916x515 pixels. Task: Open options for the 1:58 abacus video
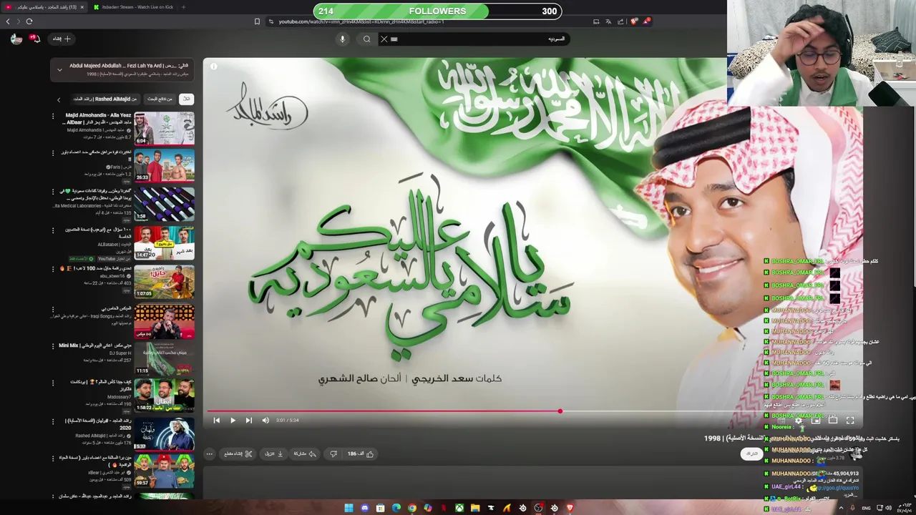click(x=52, y=192)
